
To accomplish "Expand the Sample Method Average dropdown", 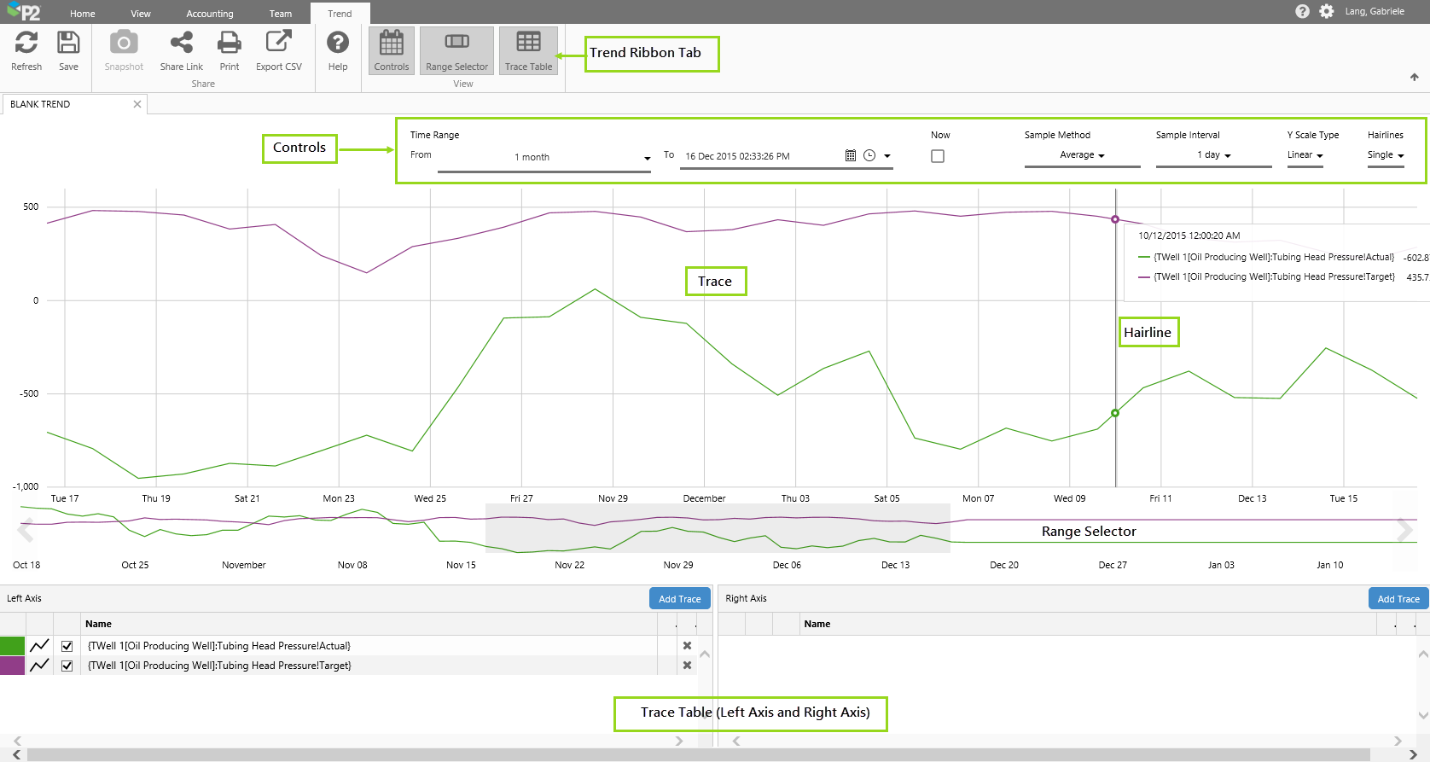I will click(1082, 155).
